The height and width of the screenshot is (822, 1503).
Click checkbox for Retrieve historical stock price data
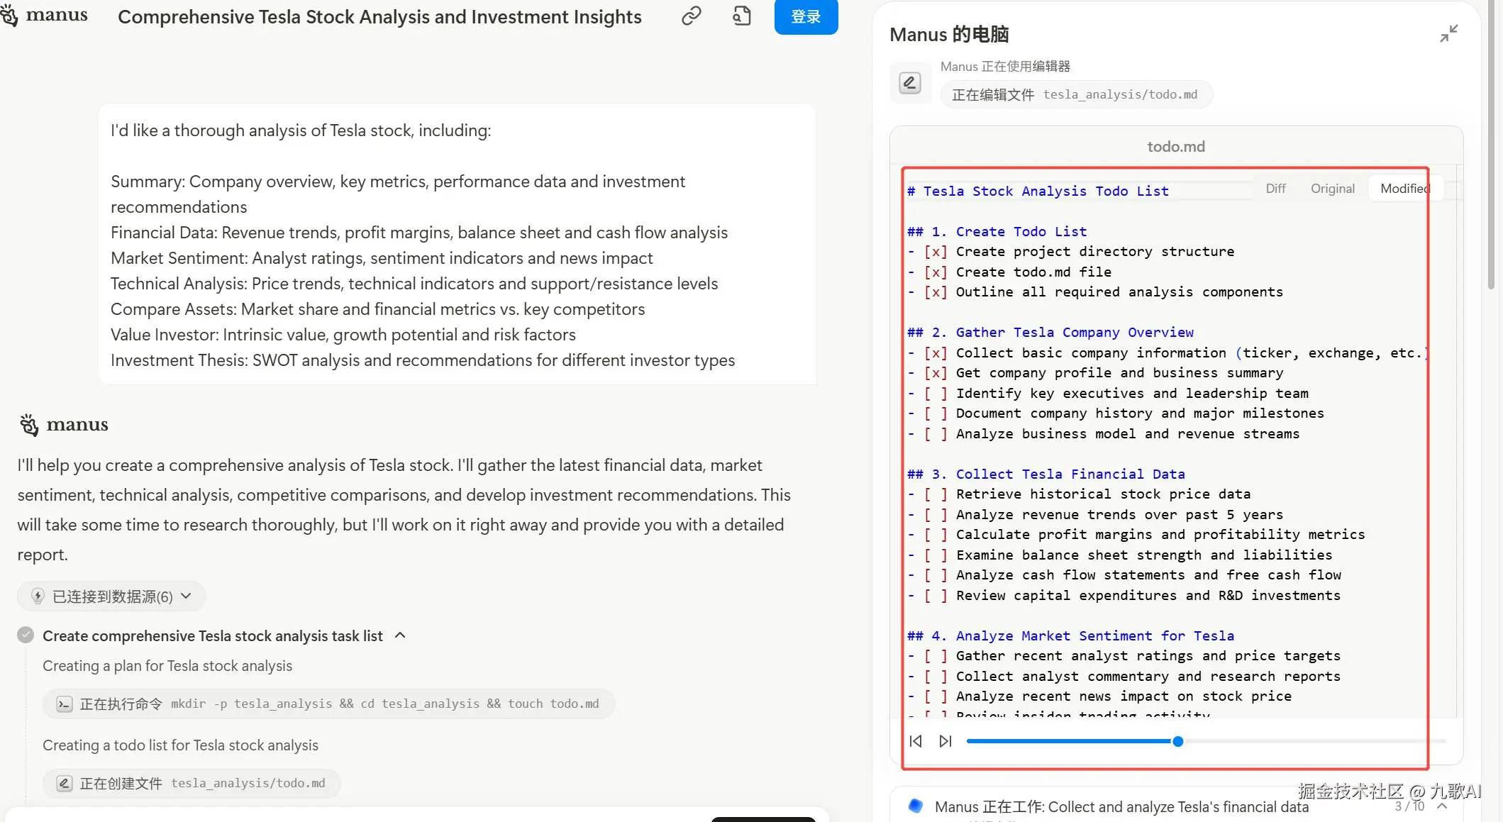click(x=935, y=494)
